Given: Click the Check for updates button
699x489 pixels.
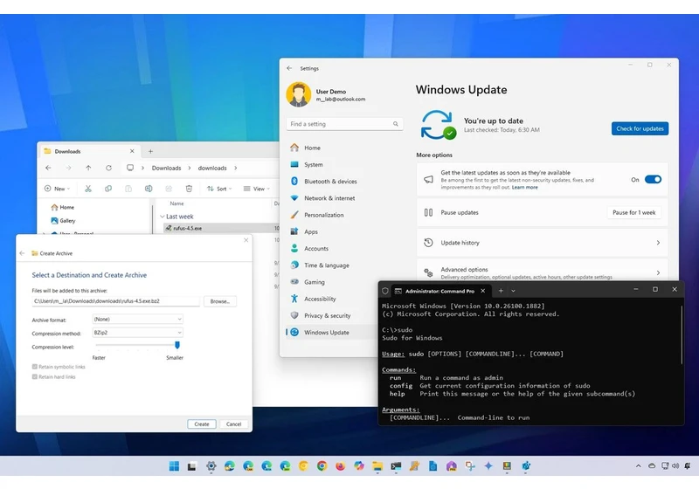Looking at the screenshot, I should [x=640, y=128].
